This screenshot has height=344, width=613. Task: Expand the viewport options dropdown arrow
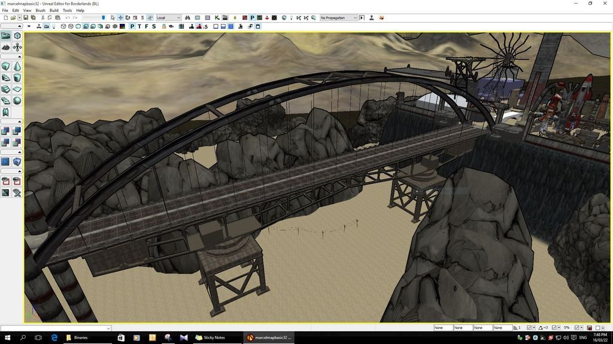coord(29,26)
